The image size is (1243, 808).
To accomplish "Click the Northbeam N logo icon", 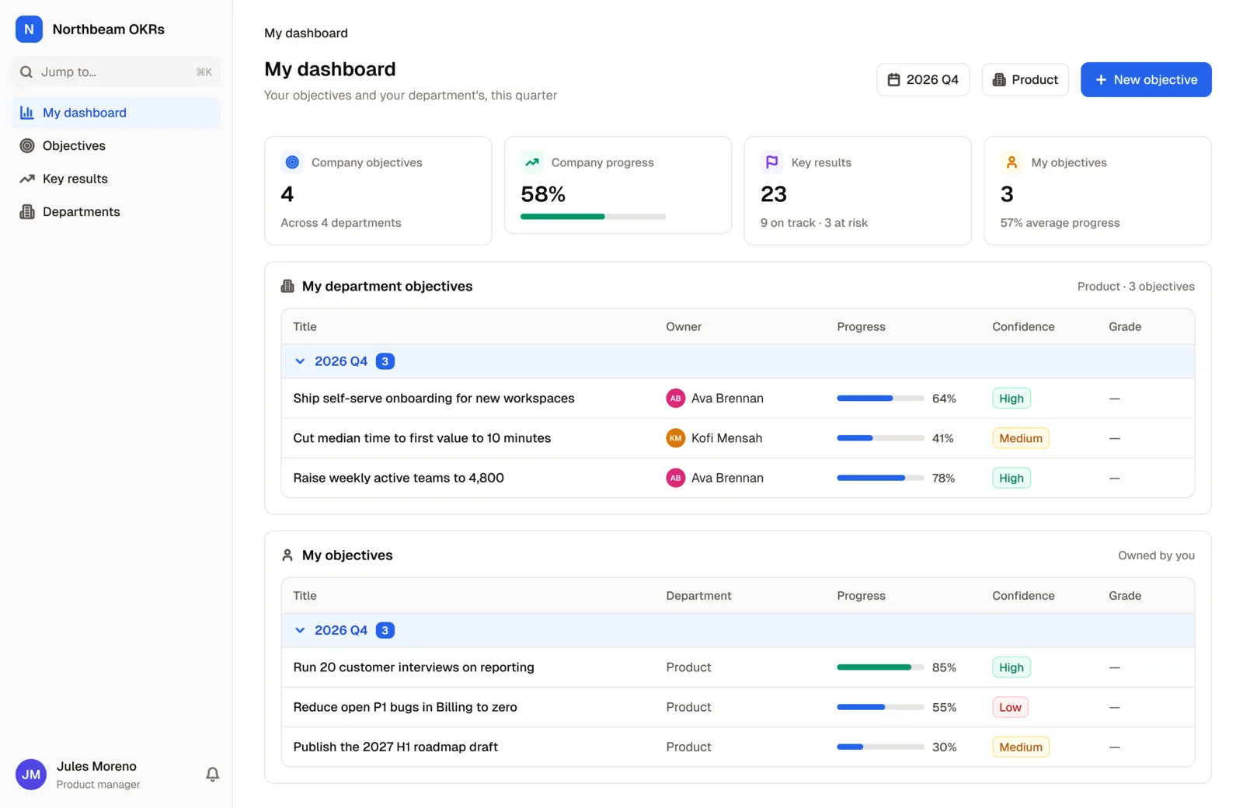I will (29, 30).
